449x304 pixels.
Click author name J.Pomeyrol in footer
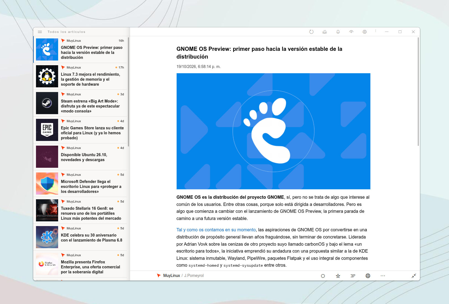click(x=194, y=276)
